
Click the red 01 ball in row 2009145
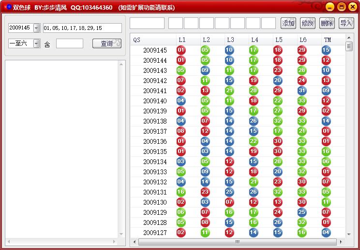coord(181,50)
